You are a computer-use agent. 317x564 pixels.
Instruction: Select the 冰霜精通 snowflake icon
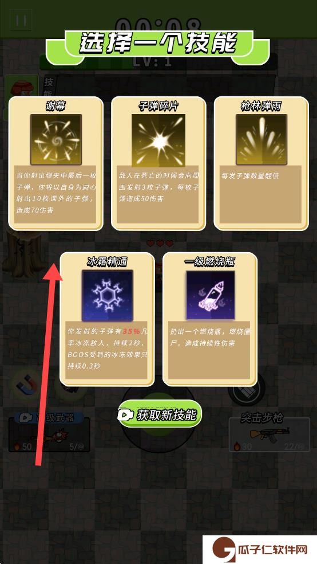[x=108, y=295]
